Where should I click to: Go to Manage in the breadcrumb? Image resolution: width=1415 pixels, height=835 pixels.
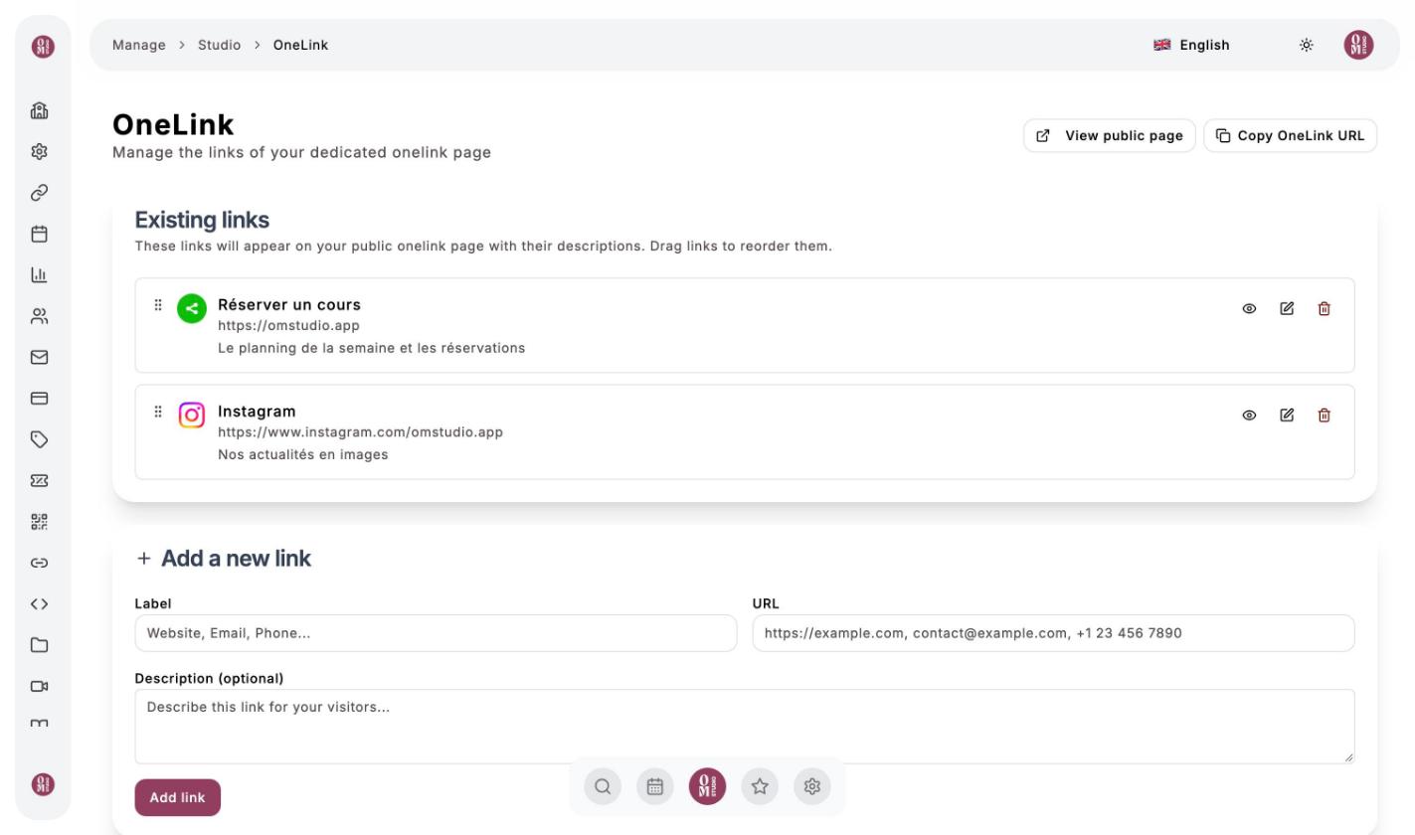[x=139, y=45]
